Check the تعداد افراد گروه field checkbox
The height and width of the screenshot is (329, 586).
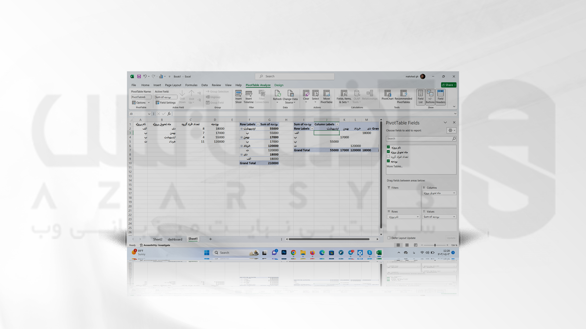point(389,157)
